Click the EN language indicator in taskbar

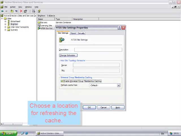coord(163,133)
